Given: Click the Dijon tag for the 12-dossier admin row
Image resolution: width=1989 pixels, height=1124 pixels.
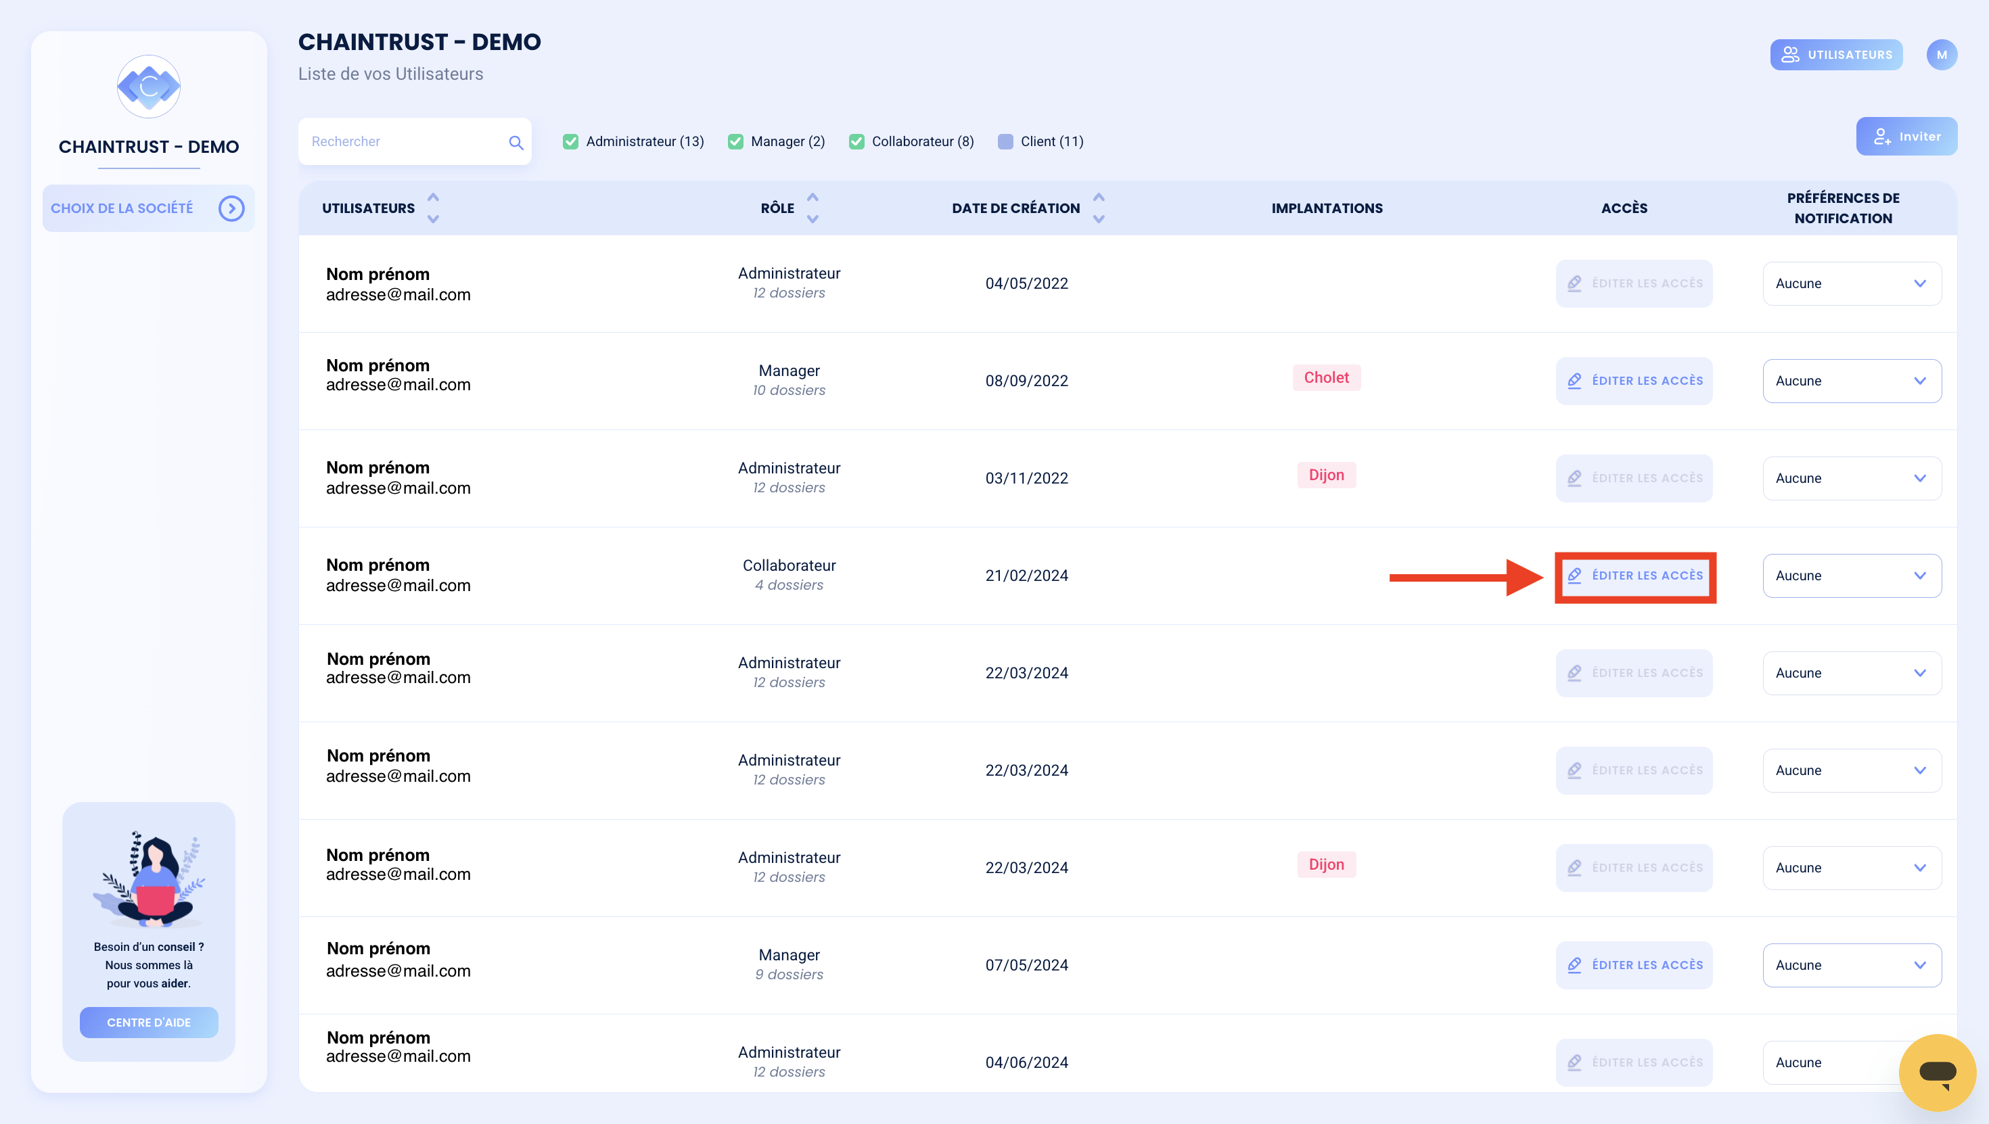Looking at the screenshot, I should [1327, 864].
